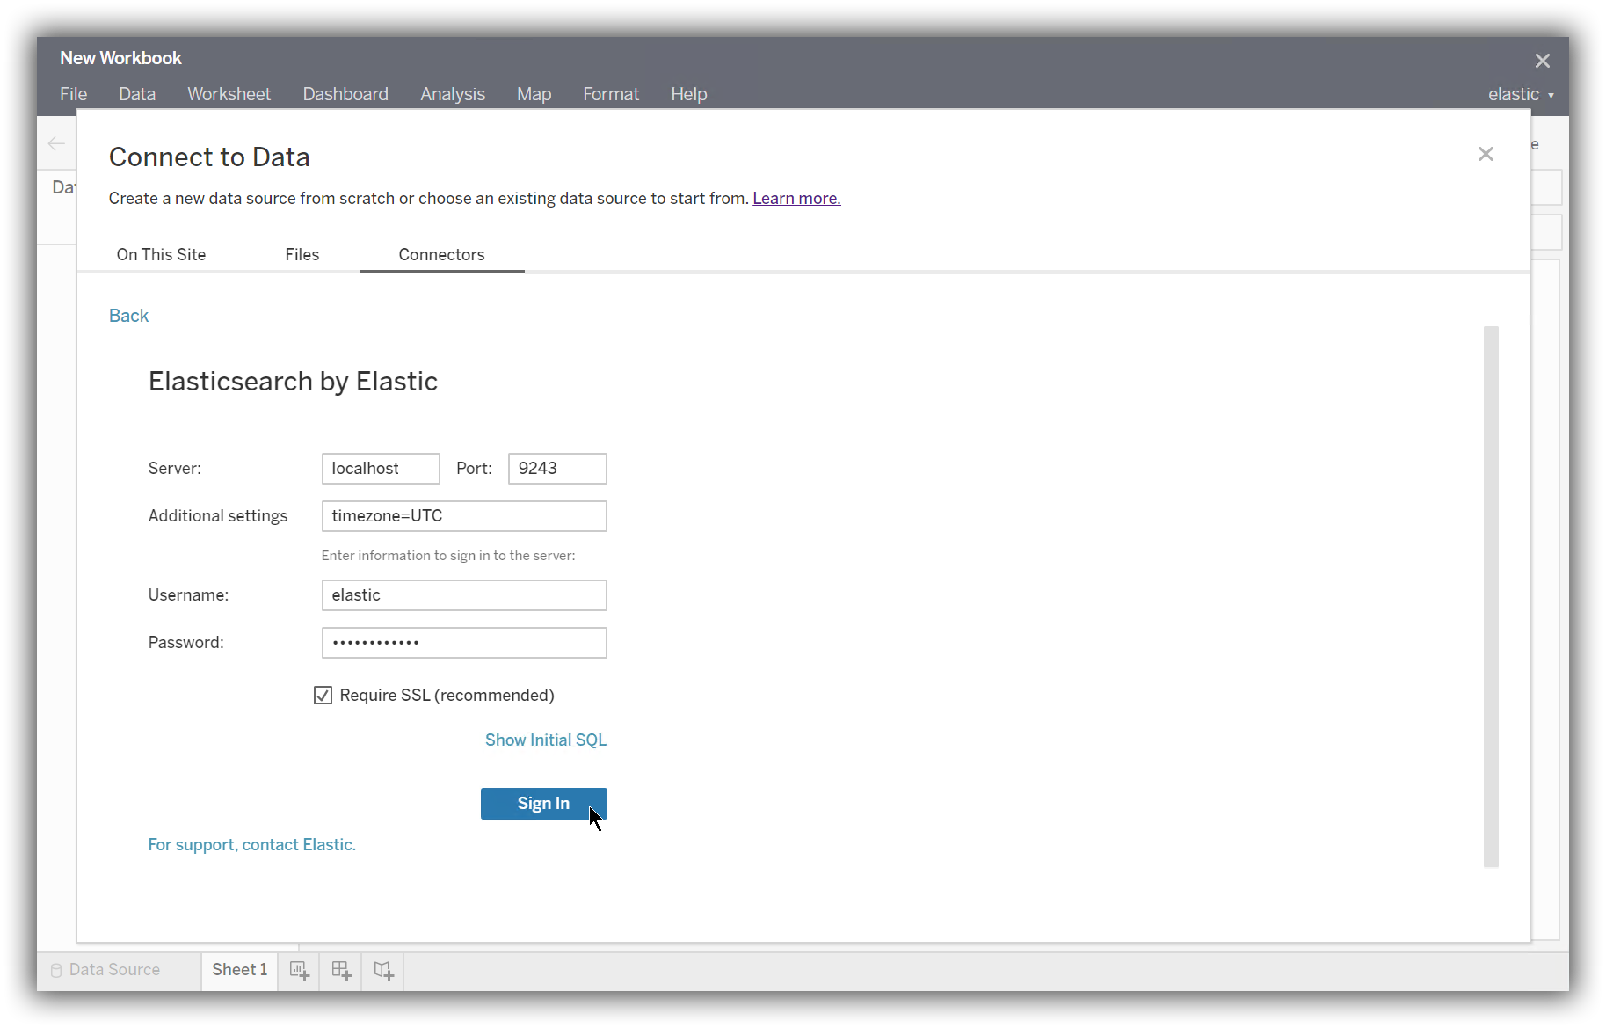
Task: Open the Analysis menu
Action: click(452, 94)
